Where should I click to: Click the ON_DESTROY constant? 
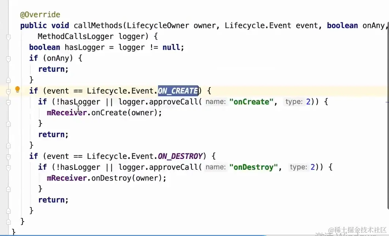coord(180,156)
